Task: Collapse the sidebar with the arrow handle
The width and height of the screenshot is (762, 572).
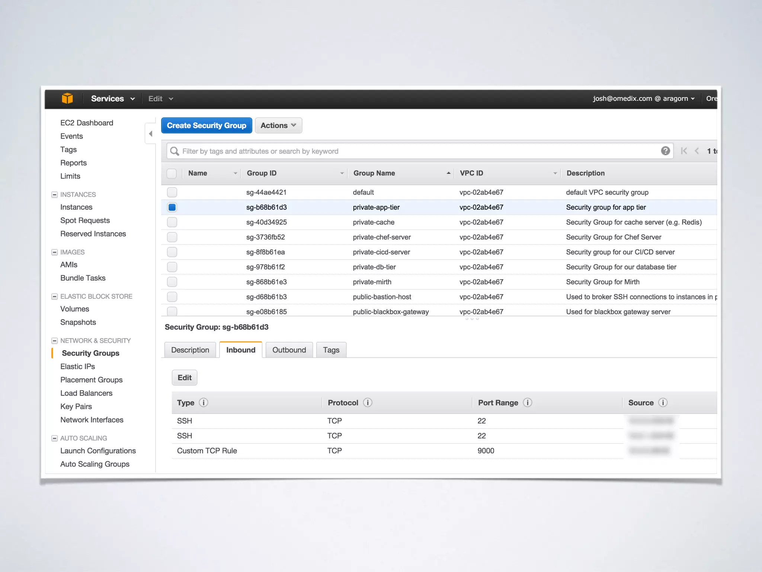Action: [151, 133]
